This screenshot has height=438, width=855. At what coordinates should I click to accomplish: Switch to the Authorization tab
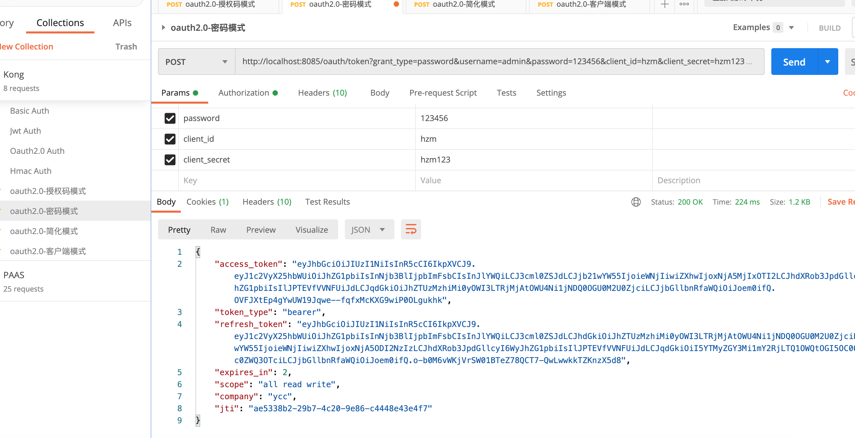[x=248, y=93]
